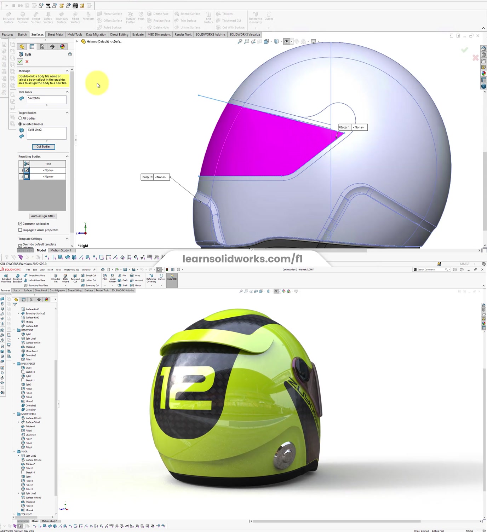The width and height of the screenshot is (487, 532).
Task: Select Extruded Boss/Base tool in lower window
Action: [6, 278]
